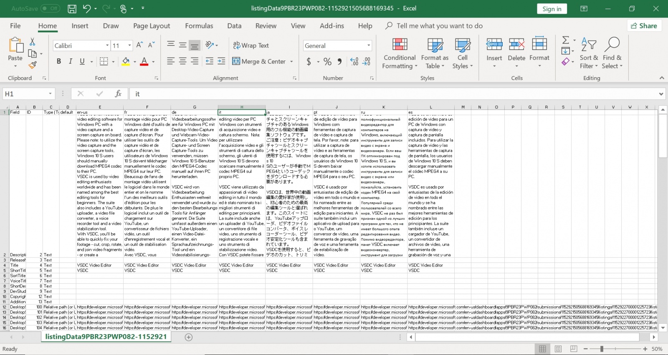This screenshot has height=355, width=668.
Task: Toggle Underline formatting
Action: tap(82, 61)
